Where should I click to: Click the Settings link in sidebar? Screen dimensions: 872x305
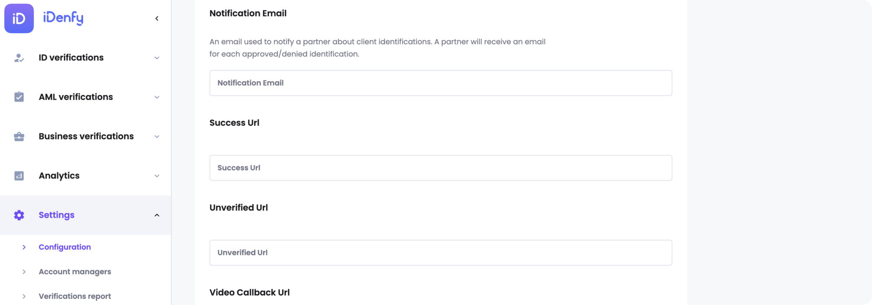(56, 215)
